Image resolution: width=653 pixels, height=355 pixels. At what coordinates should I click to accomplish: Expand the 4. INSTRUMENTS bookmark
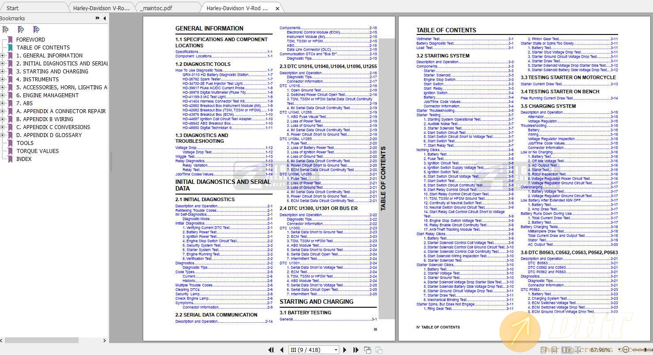pos(3,80)
